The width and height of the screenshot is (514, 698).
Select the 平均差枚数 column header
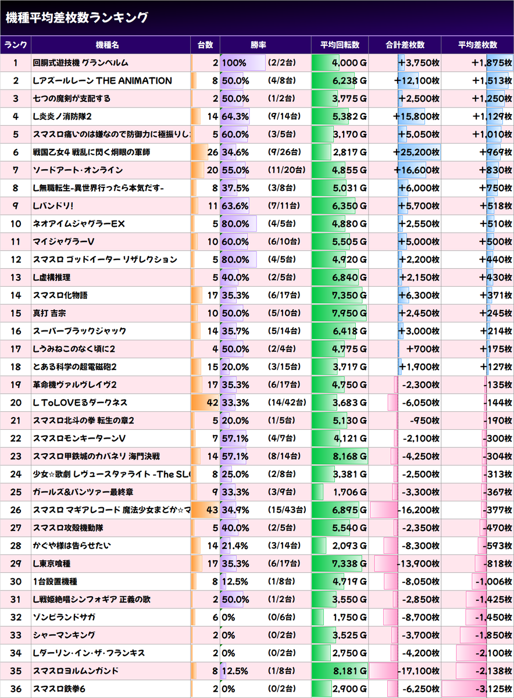point(477,45)
